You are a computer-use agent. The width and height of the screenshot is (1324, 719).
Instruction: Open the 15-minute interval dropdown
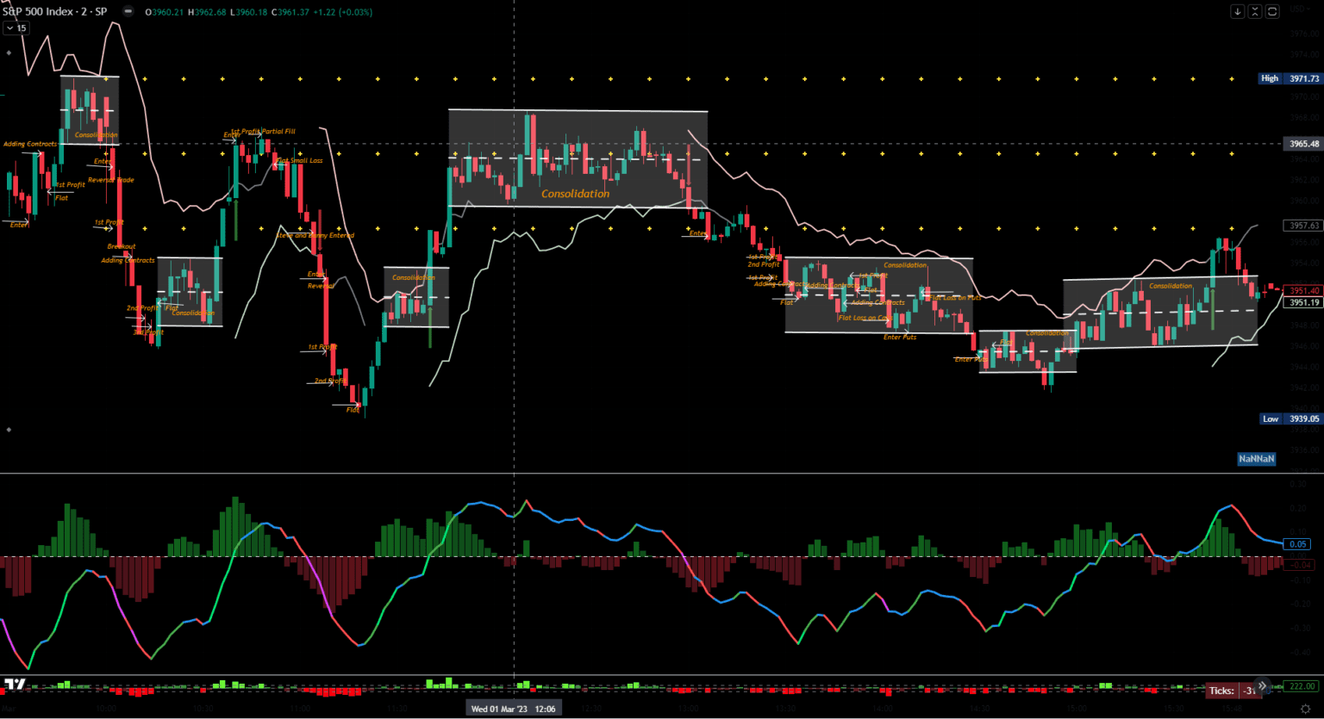pos(16,28)
